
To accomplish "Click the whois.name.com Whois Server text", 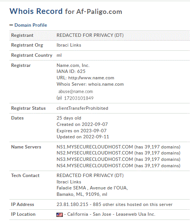I will (x=106, y=84).
